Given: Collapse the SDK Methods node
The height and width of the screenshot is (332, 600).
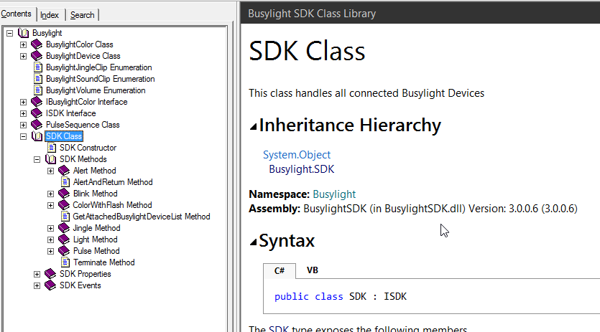Looking at the screenshot, I should click(x=37, y=159).
